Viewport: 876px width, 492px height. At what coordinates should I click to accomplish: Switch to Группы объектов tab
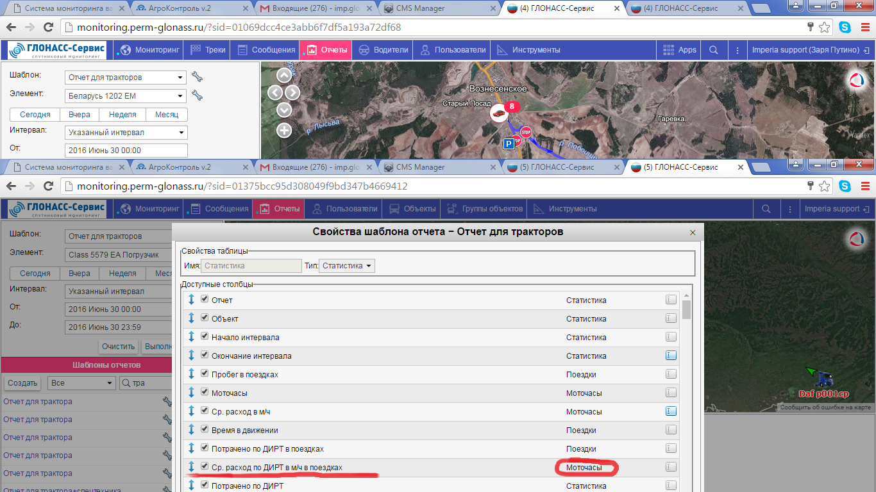pos(486,209)
